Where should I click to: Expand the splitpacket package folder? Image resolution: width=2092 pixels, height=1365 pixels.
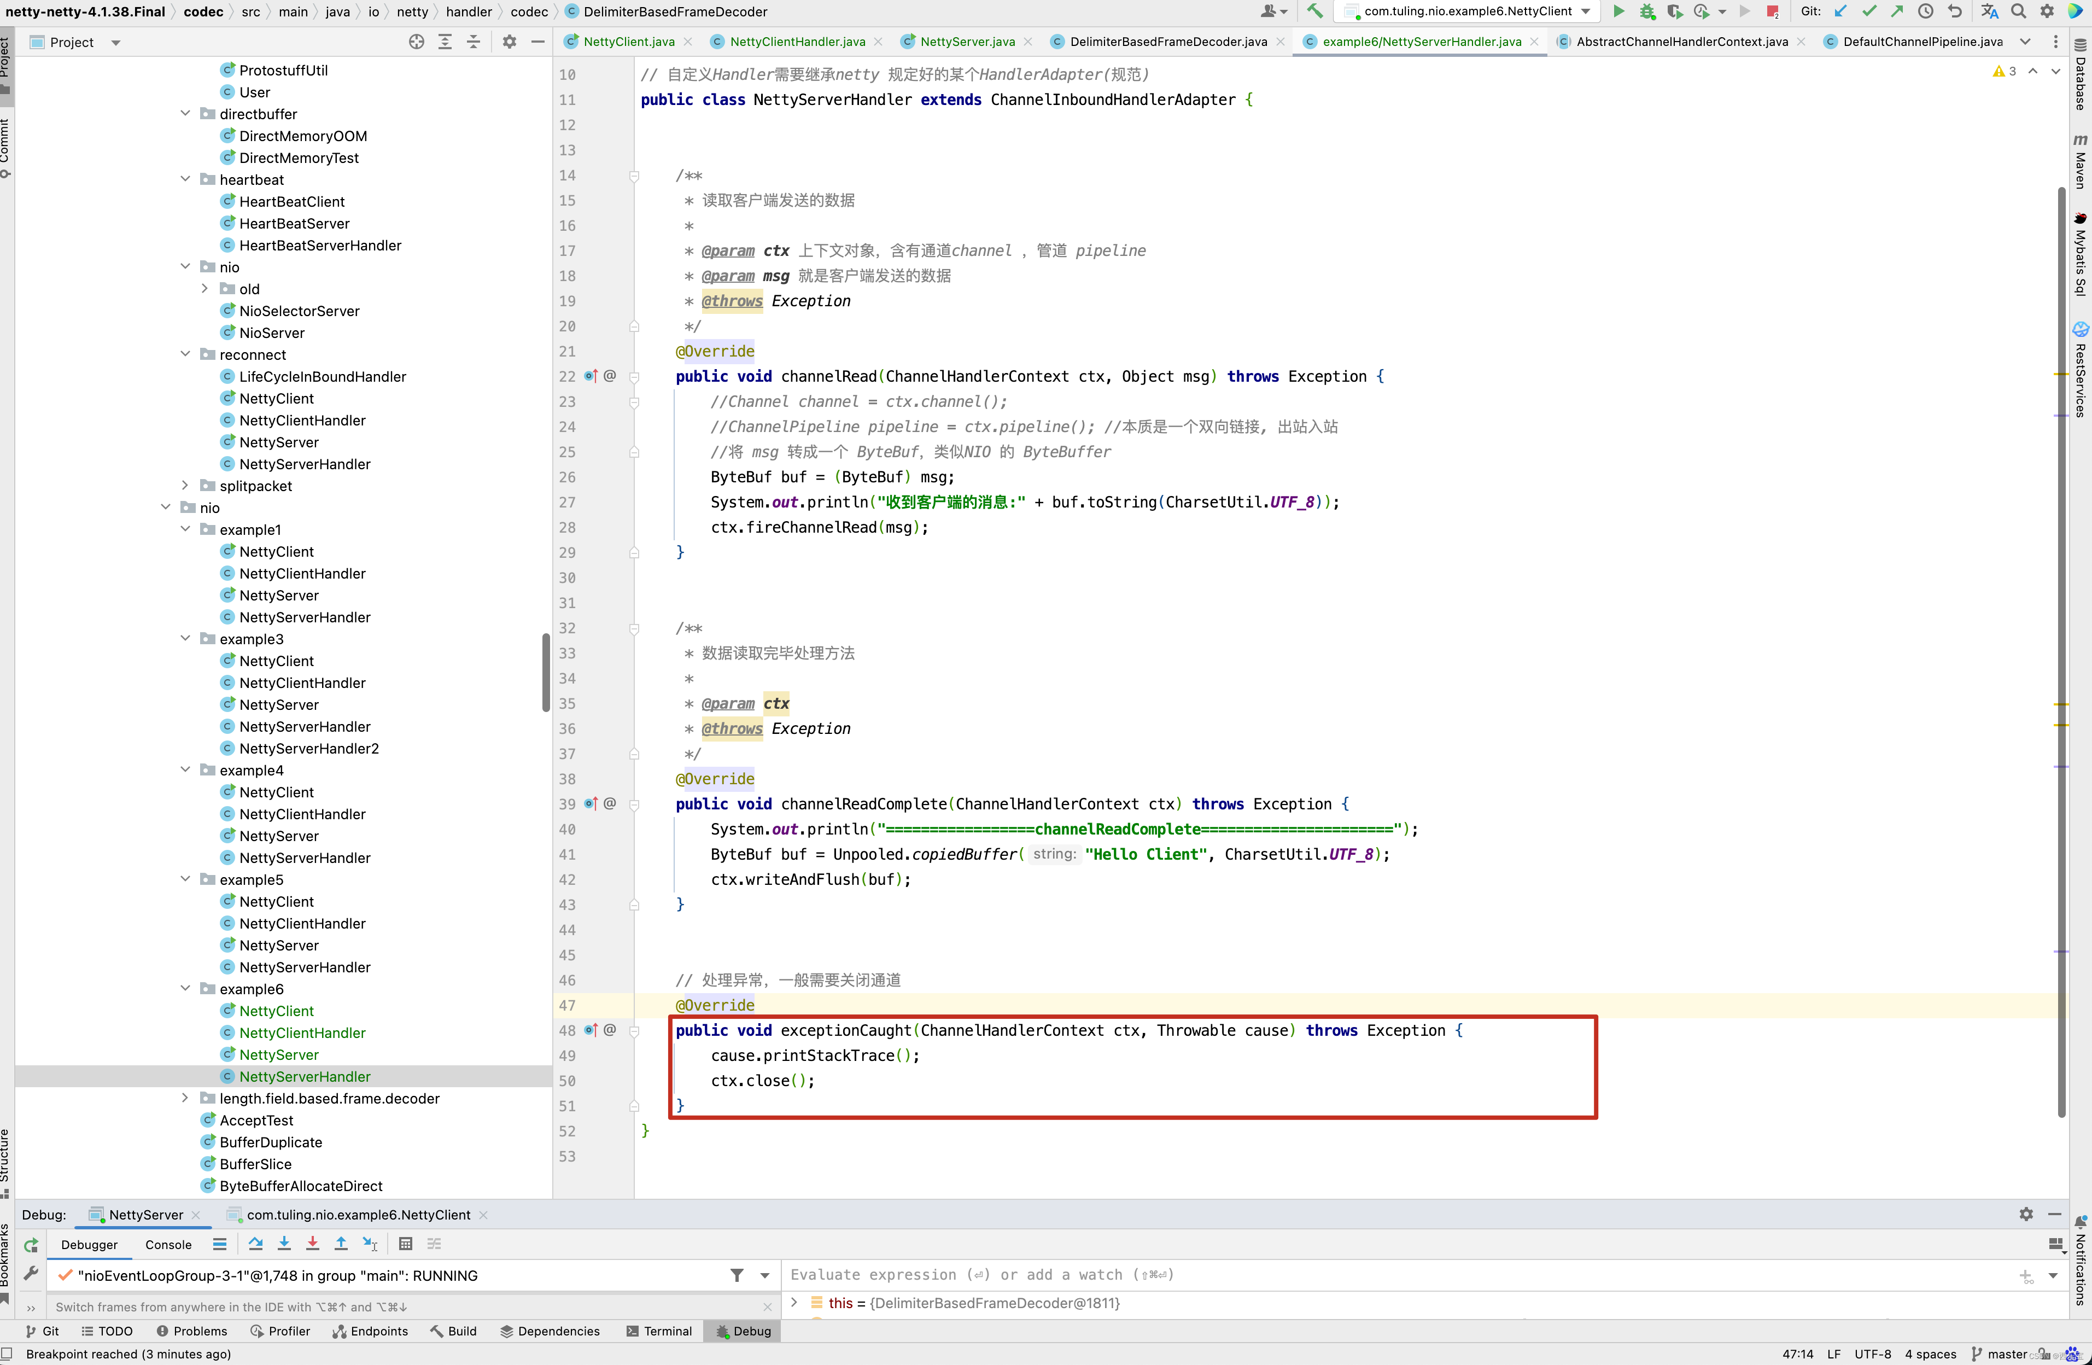pos(185,486)
